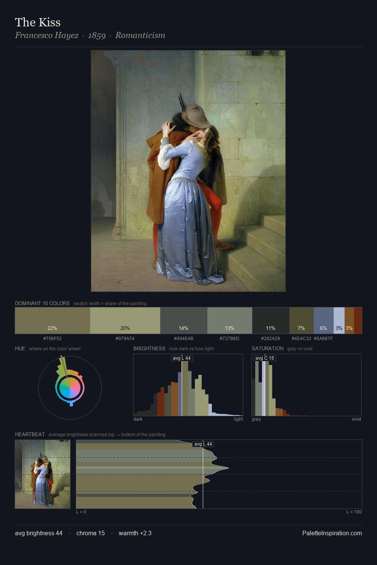Select the sage-green 20% swatch
The image size is (377, 565).
125,321
